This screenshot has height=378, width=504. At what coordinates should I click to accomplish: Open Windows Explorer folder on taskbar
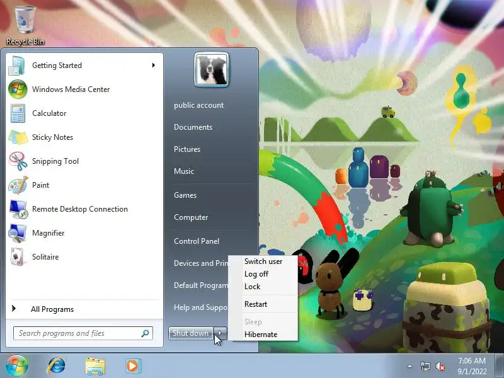click(x=95, y=366)
